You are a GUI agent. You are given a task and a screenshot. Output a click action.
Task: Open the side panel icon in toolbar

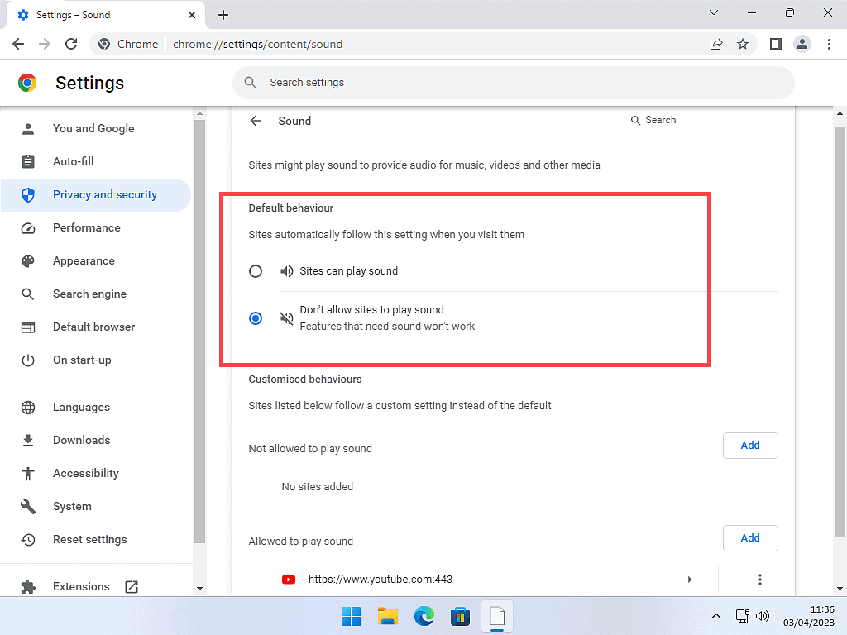coord(775,44)
